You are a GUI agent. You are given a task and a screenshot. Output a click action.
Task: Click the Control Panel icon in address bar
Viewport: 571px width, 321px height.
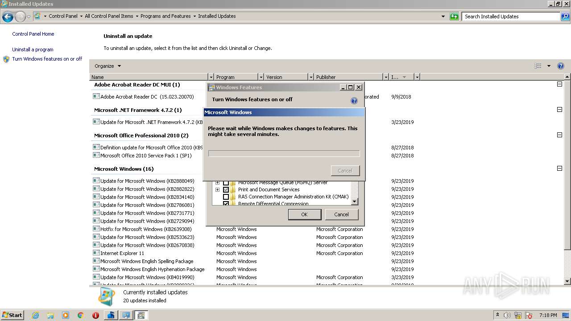[37, 16]
